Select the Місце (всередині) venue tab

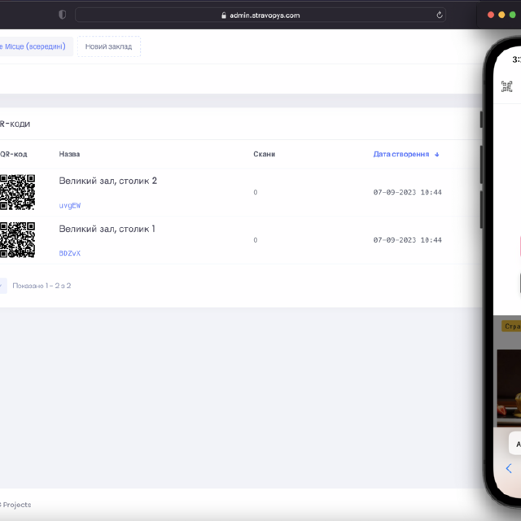point(34,46)
